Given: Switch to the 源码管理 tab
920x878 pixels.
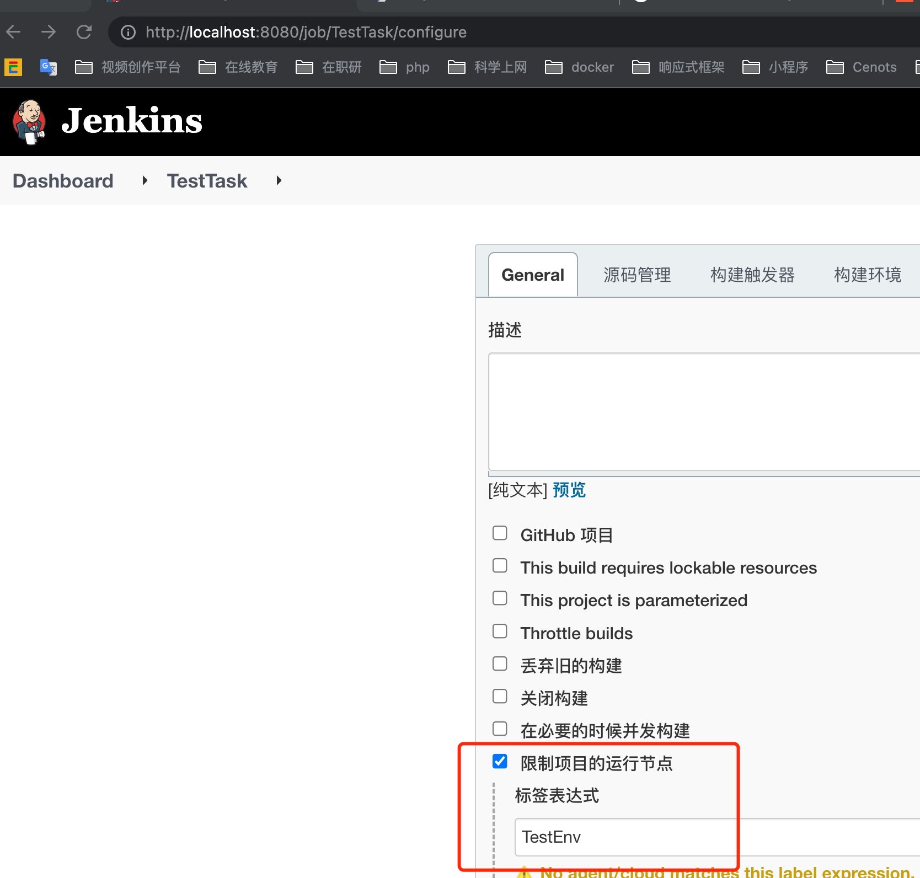Looking at the screenshot, I should pyautogui.click(x=637, y=275).
